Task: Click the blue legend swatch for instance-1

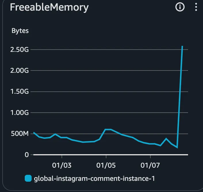Action: tap(28, 178)
